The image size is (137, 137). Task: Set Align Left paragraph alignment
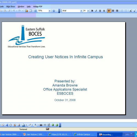(109, 11)
